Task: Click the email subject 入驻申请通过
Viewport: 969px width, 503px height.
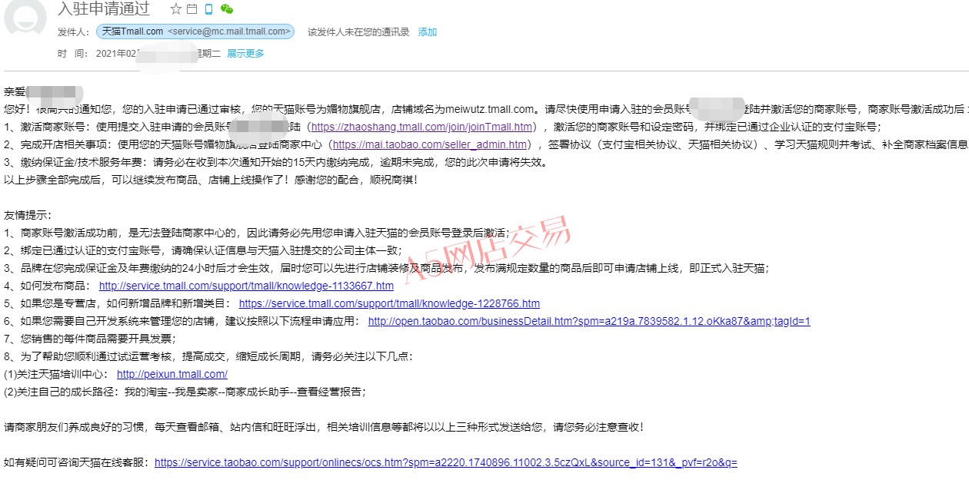Action: (103, 9)
